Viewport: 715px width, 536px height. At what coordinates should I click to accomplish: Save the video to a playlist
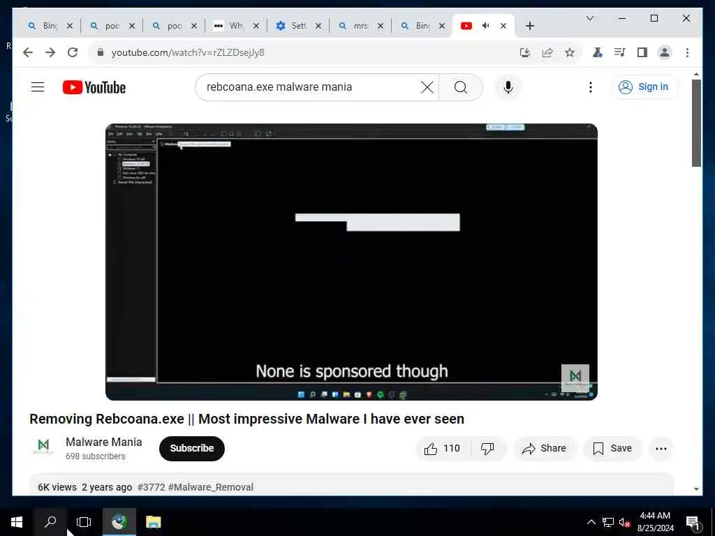(x=612, y=449)
